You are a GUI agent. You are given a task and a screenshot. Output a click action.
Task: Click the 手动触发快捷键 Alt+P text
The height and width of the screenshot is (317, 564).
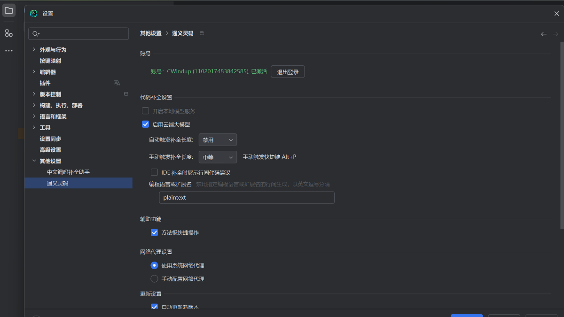269,157
